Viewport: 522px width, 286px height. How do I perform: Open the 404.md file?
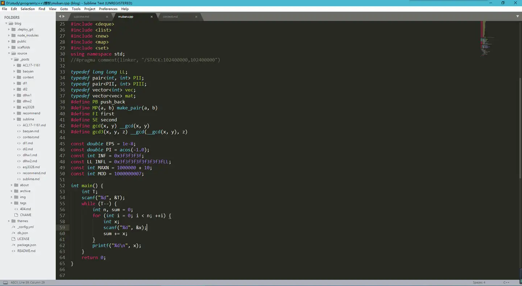click(x=25, y=209)
